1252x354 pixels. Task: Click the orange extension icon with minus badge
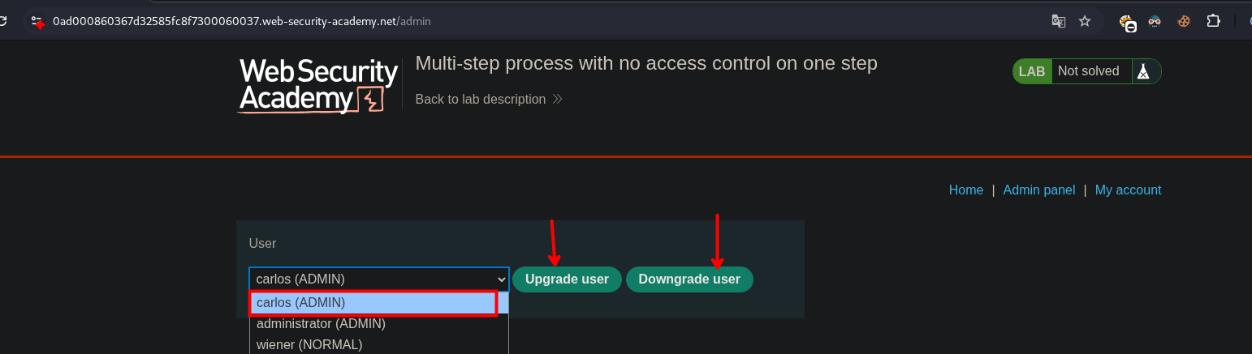coord(1127,23)
